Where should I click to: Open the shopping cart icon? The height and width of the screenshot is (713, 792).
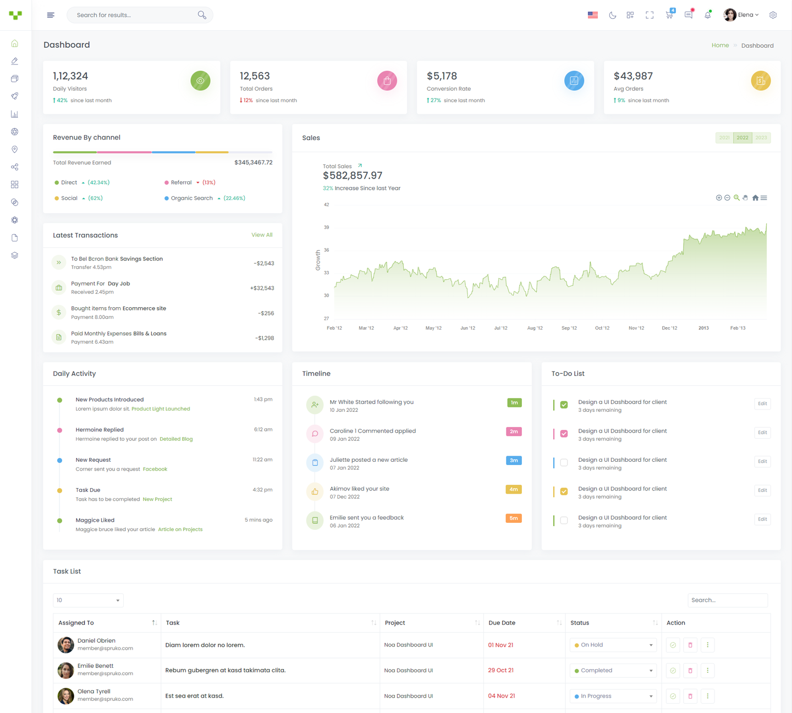(x=669, y=15)
